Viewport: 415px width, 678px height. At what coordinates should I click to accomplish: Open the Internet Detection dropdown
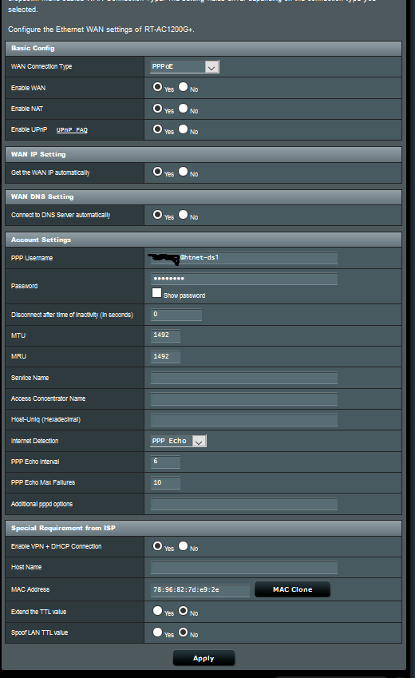[x=178, y=441]
